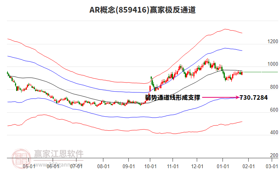279x172 pixels.
Task: Click the x-axis date label 01-01
Action: click(x=223, y=166)
